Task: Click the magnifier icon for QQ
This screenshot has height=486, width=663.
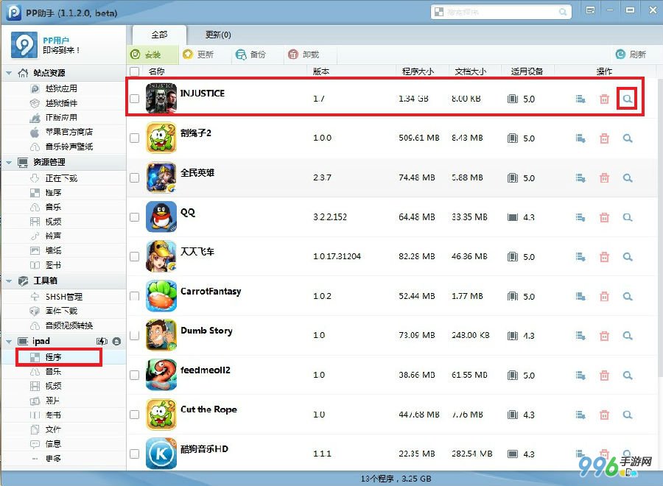Action: pos(628,217)
